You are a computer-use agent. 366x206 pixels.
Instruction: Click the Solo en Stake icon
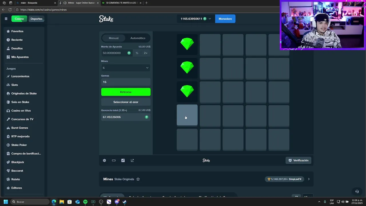tap(8, 102)
